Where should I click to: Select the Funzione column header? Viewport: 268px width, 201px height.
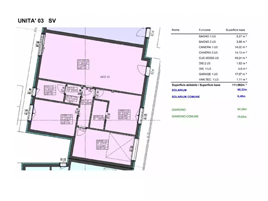pos(204,30)
